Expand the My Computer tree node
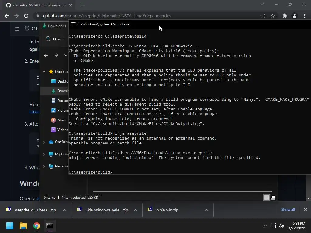 (x=44, y=154)
